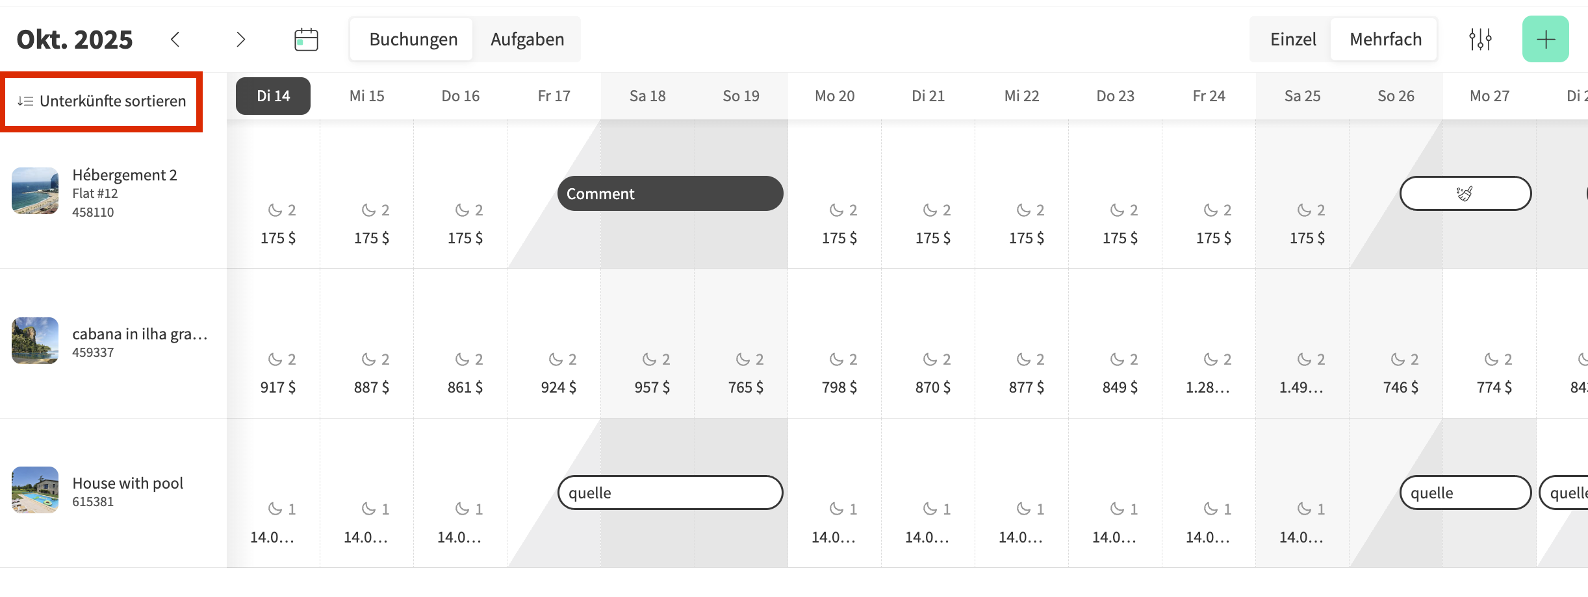Click moon icon under Di 14 for Hébergement 2
This screenshot has width=1588, height=597.
tap(275, 210)
